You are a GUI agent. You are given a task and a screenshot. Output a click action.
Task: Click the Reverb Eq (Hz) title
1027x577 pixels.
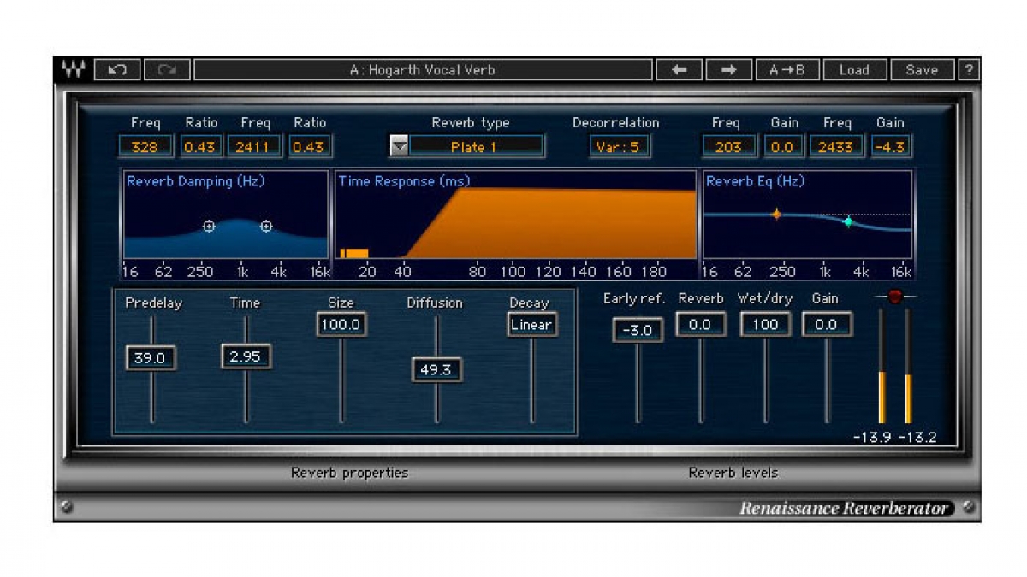[755, 181]
